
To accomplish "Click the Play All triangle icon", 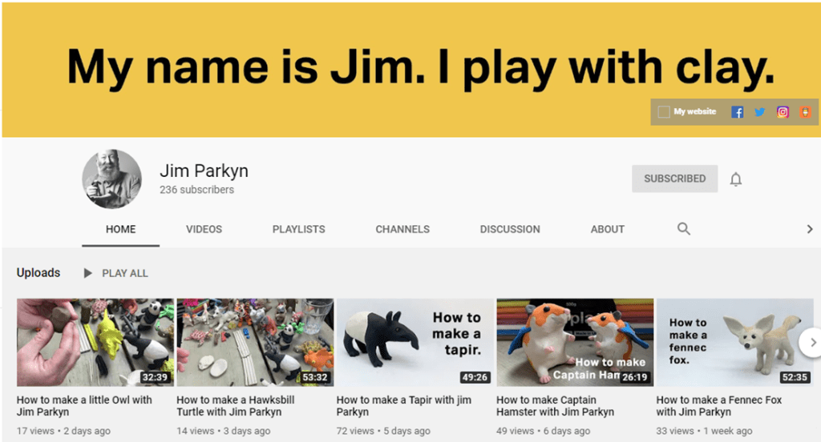I will [x=88, y=273].
